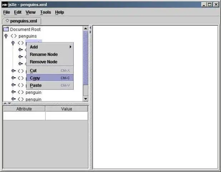Click the element icon of highlighted penguin node
This screenshot has width=221, height=172.
point(21,43)
